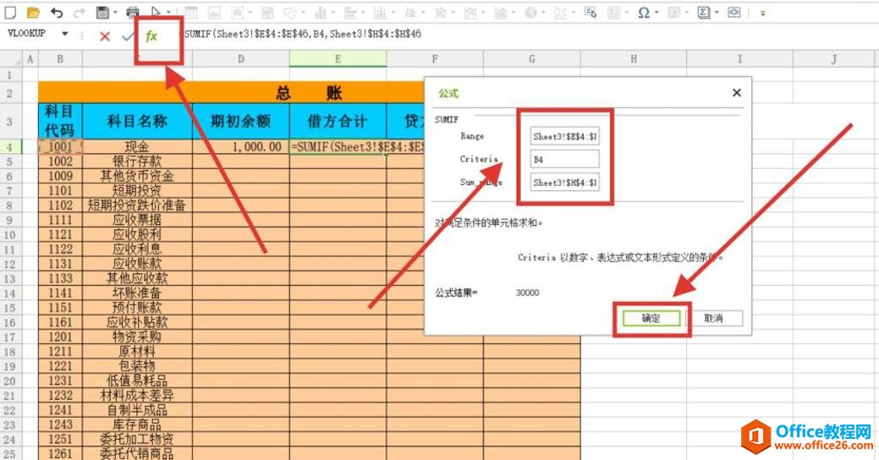Open the fx insert function dialog
The width and height of the screenshot is (879, 460).
[151, 36]
